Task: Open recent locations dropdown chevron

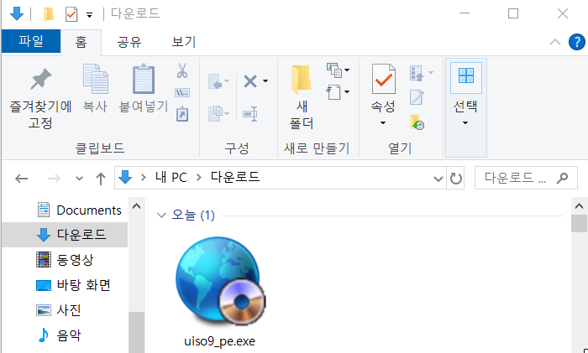Action: (x=79, y=179)
